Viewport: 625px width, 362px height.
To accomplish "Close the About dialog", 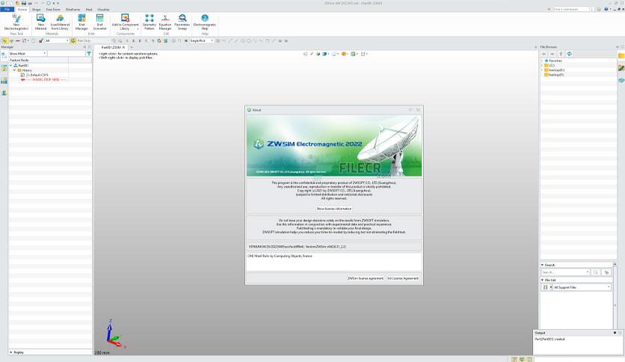I will [418, 110].
